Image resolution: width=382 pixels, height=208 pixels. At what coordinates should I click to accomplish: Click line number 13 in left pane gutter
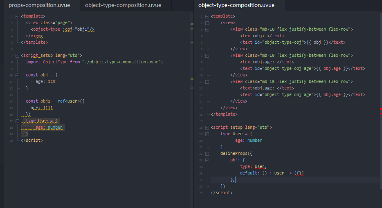(11, 95)
